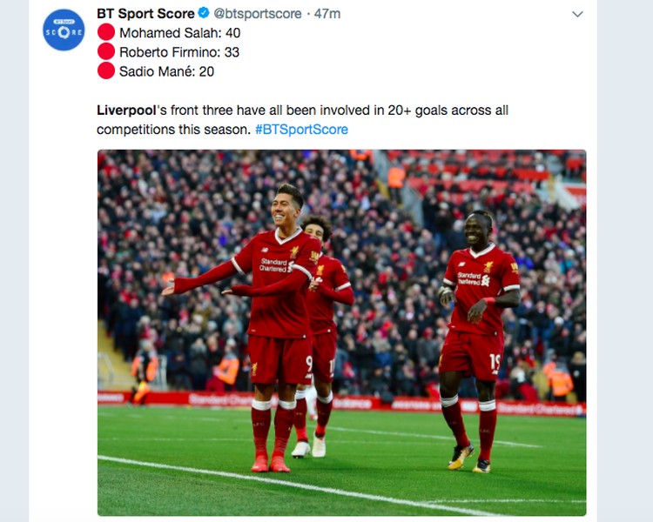Click the blue verified badge
This screenshot has width=653, height=522.
204,13
